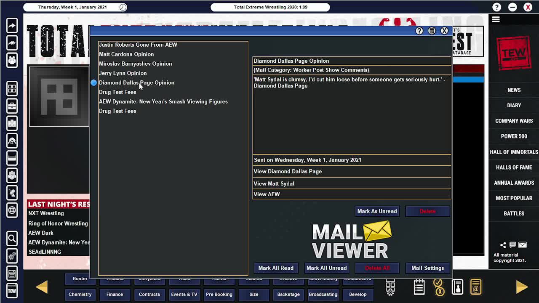Click the speech bubble chat icon
Viewport: 539px width, 303px height.
[512, 245]
